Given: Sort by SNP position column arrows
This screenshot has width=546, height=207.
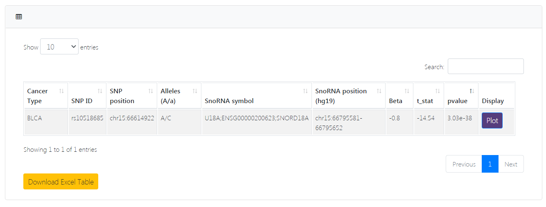Looking at the screenshot, I should [x=151, y=91].
